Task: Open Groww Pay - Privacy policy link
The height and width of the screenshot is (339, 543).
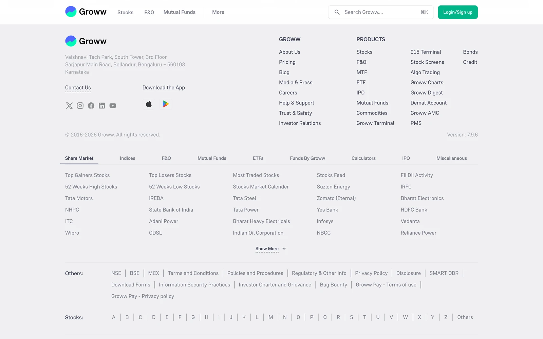Action: [143, 296]
